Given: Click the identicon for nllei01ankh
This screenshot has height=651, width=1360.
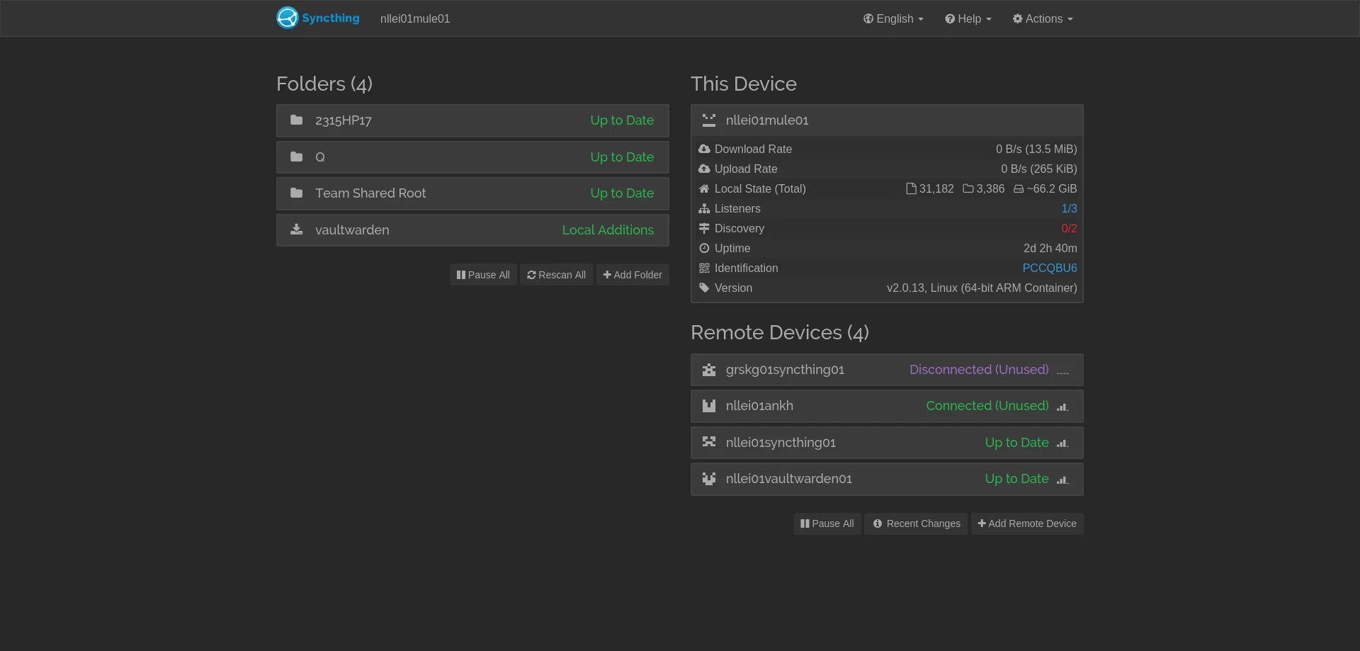Looking at the screenshot, I should tap(709, 406).
